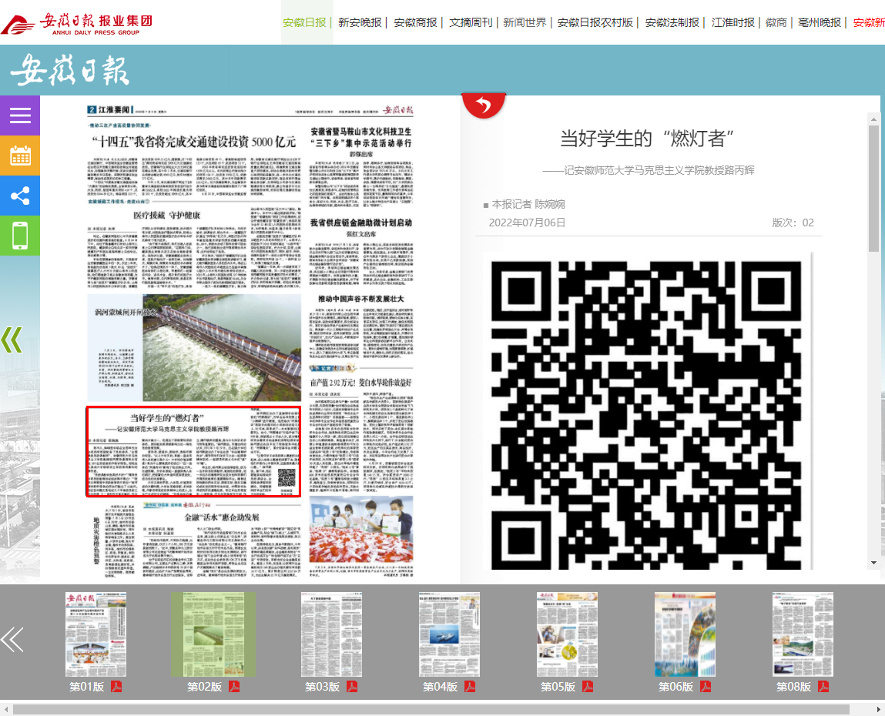Open the 金融"活水"惠企助发展 article
Image resolution: width=885 pixels, height=716 pixels.
pyautogui.click(x=222, y=517)
